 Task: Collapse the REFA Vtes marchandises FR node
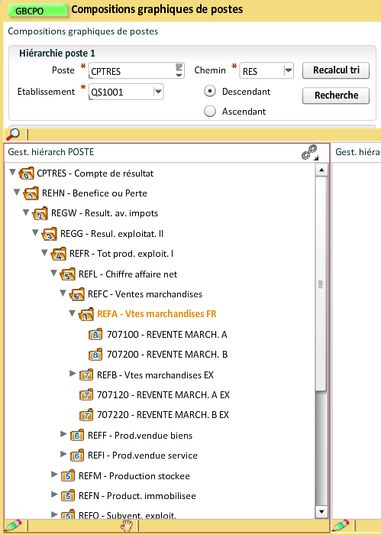pos(72,313)
